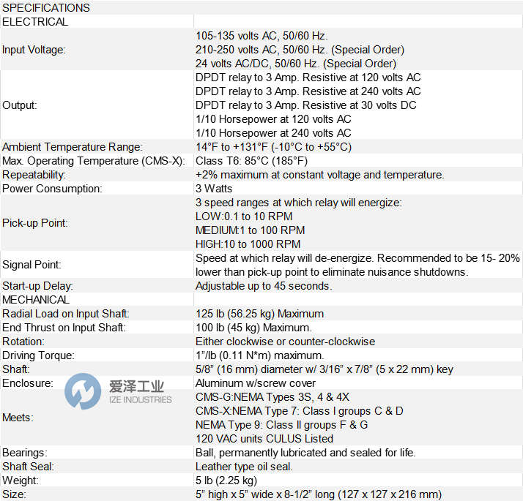Click the IZE Industries watermark logo icon
This screenshot has height=501, width=523.
click(82, 391)
